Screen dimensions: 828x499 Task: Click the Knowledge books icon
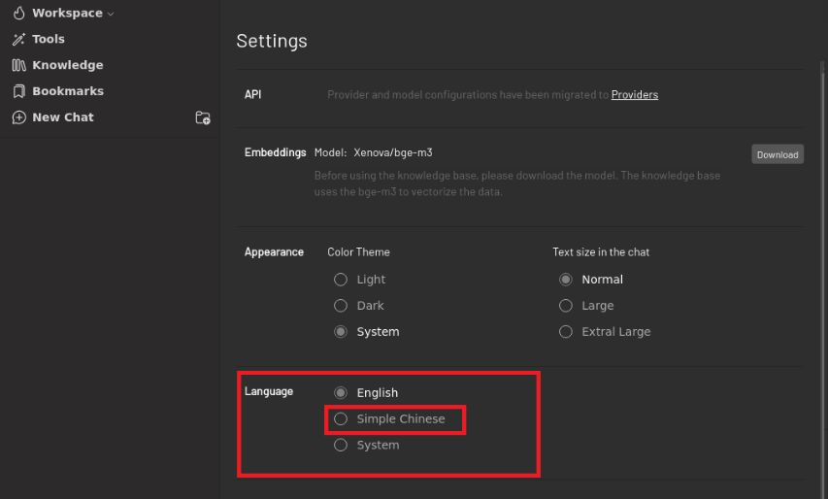tap(18, 66)
